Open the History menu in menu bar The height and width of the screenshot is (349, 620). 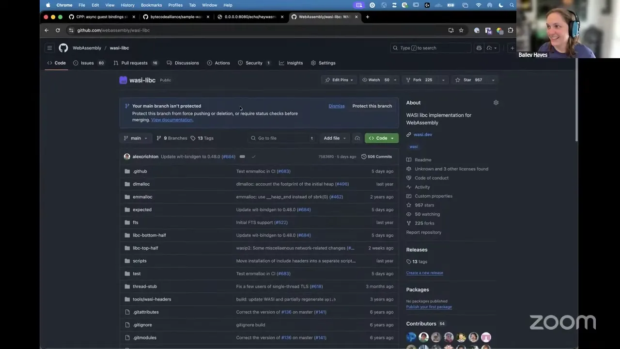pos(127,5)
